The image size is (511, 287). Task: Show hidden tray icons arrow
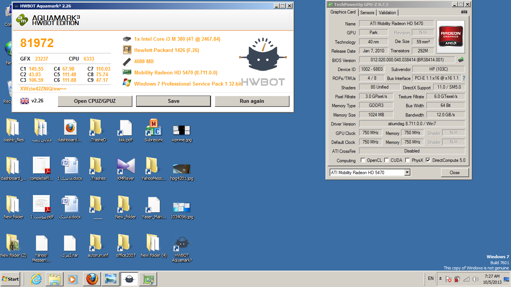coord(440,279)
